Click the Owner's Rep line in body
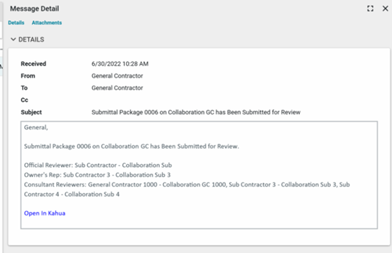392x253 pixels. (97, 174)
